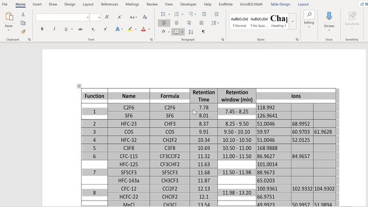Sort table contents A to Z
Image resolution: width=368 pixels, height=207 pixels.
click(x=191, y=32)
